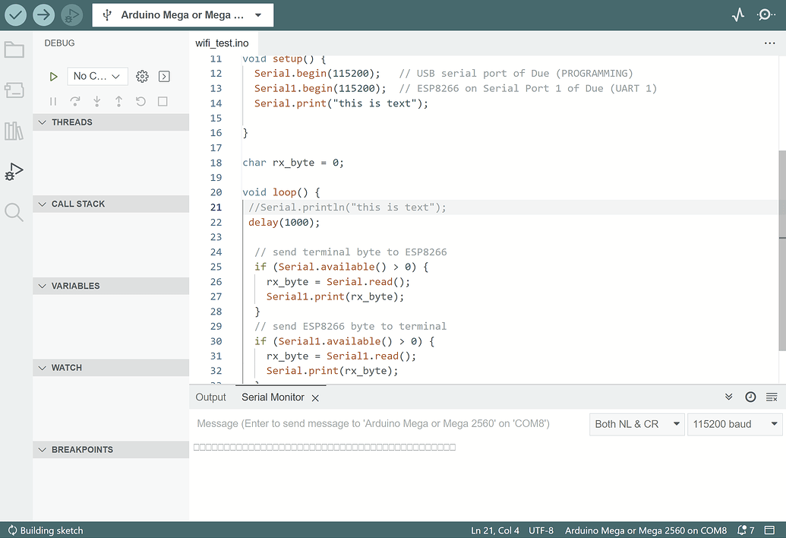Viewport: 786px width, 538px height.
Task: Toggle autoscroll in the Serial Monitor
Action: click(729, 397)
